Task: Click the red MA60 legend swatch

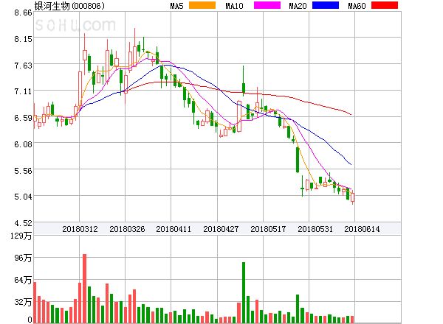Action: point(385,5)
